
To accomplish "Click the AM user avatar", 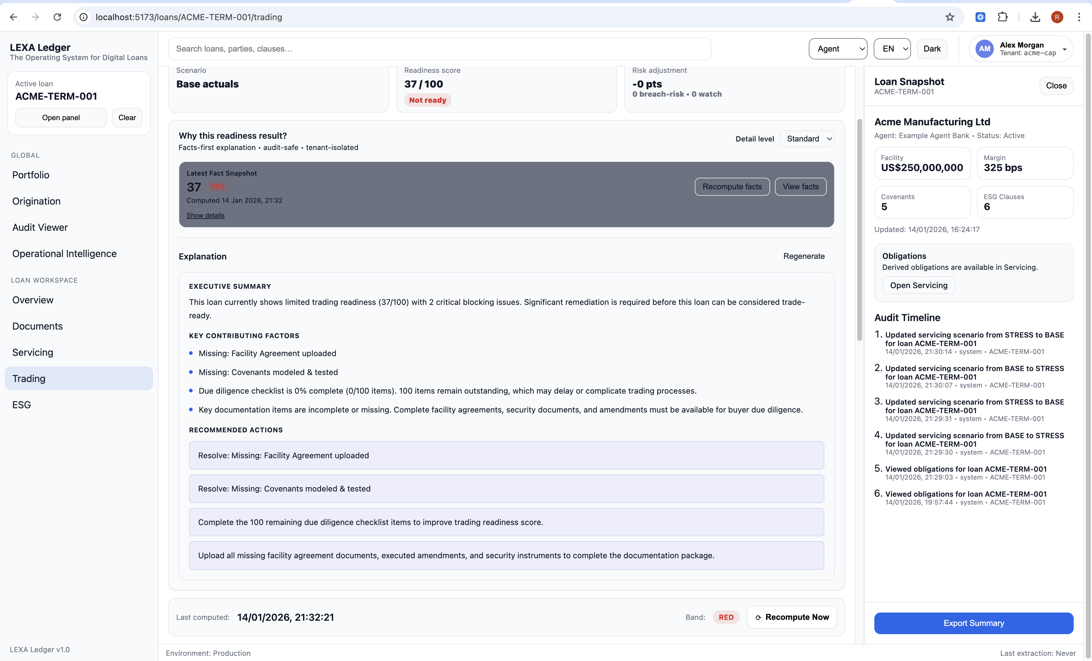I will click(984, 49).
